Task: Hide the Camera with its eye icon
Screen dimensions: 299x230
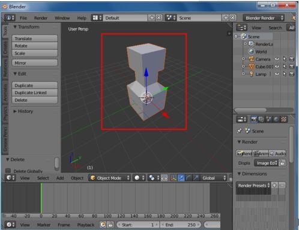Action: pyautogui.click(x=277, y=59)
